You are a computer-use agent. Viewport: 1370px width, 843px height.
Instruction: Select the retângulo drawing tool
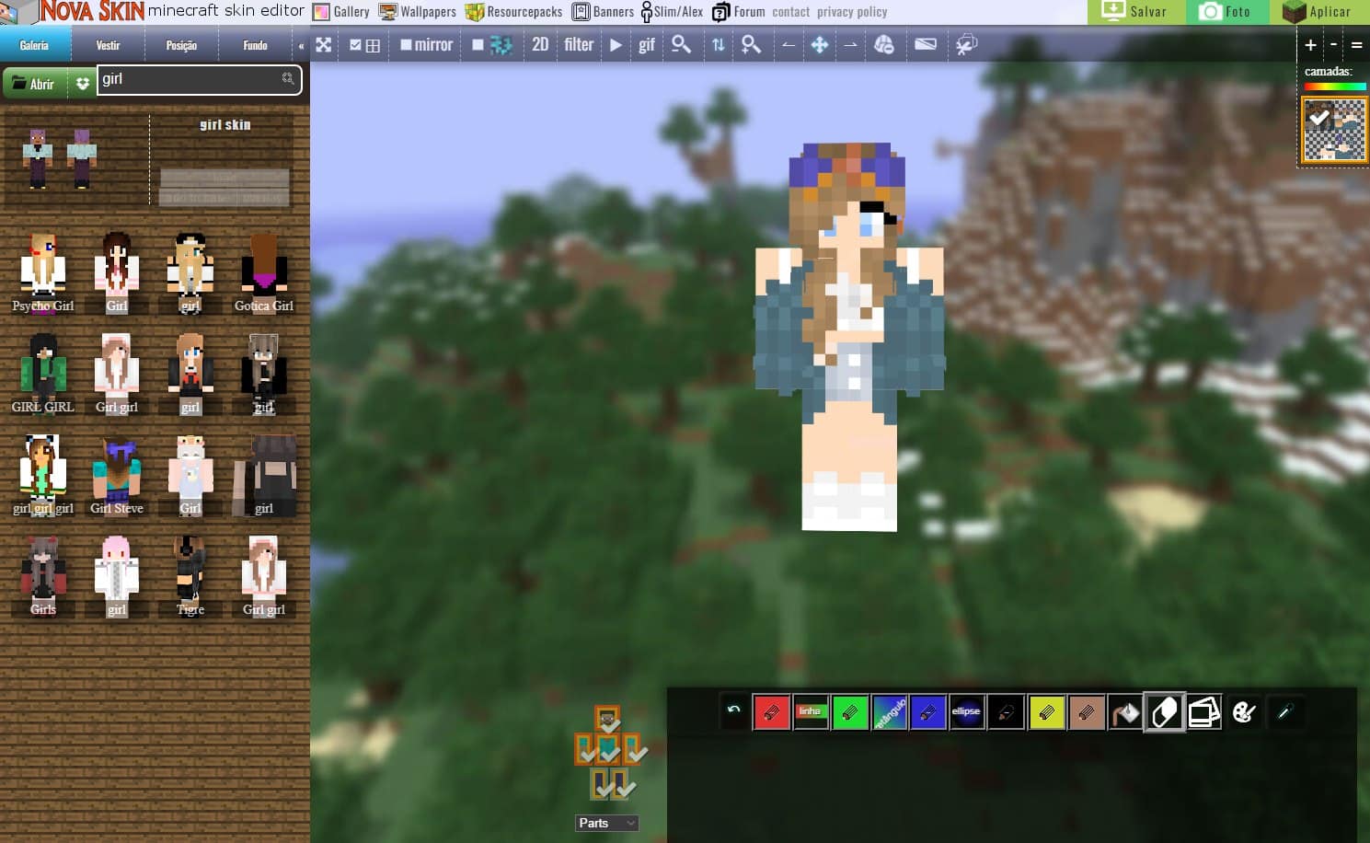point(889,711)
